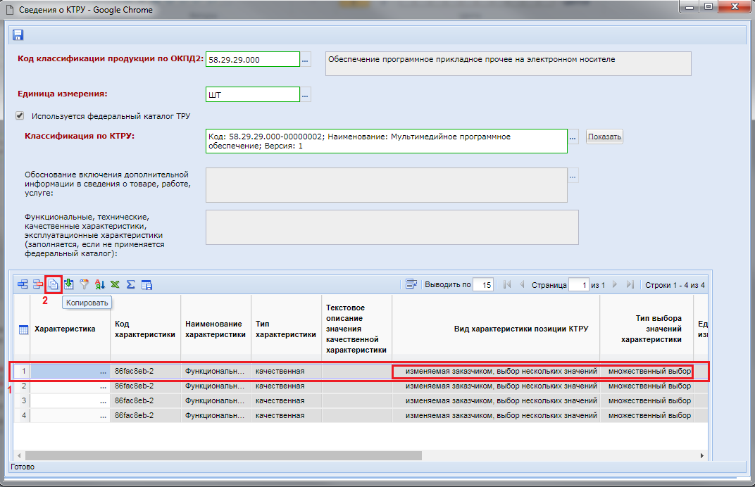Uncheck 'Используется федеральный каталог ТРУ' checkbox
The width and height of the screenshot is (755, 487).
[x=20, y=115]
